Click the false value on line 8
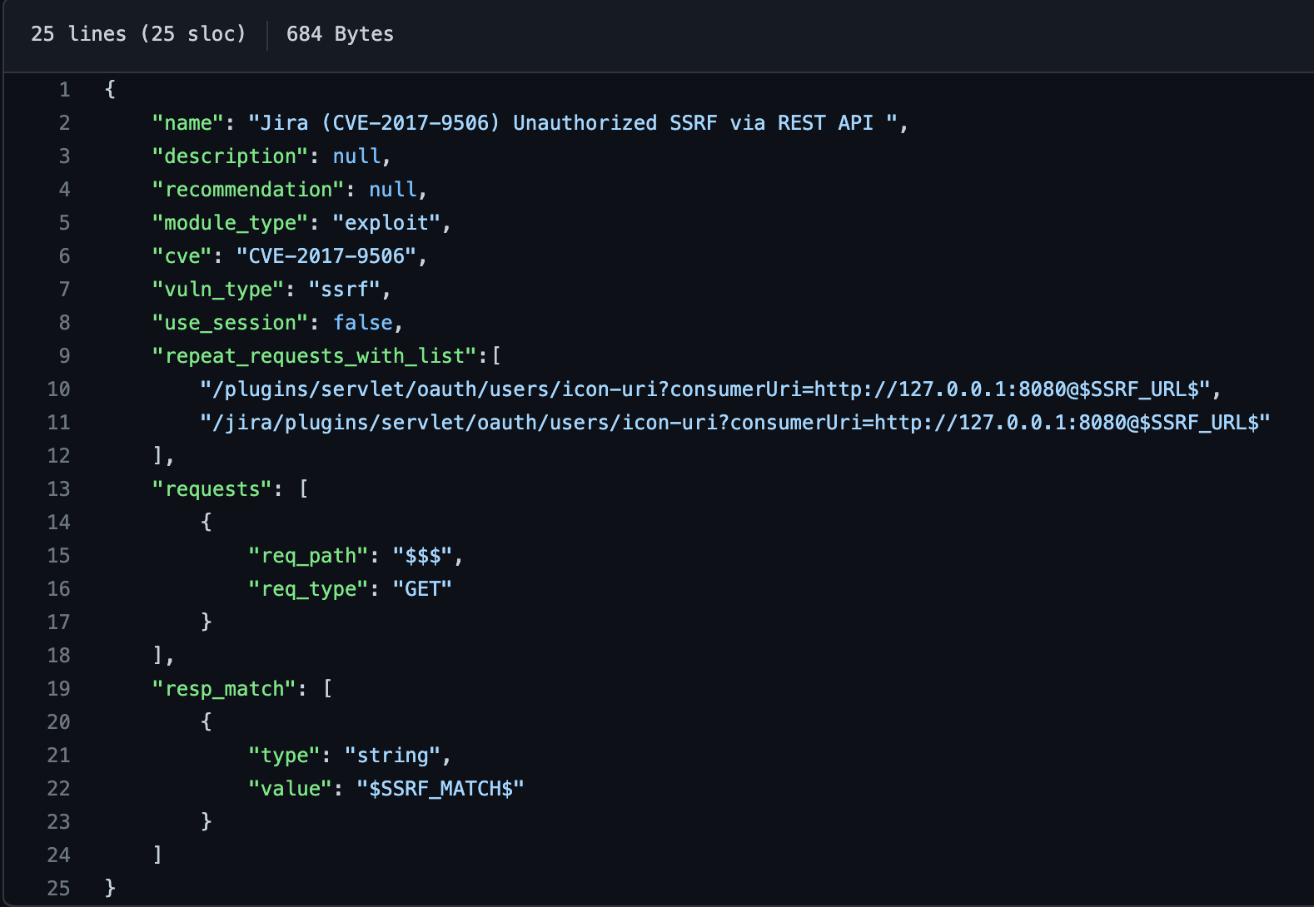Viewport: 1314px width, 907px height. click(x=363, y=323)
